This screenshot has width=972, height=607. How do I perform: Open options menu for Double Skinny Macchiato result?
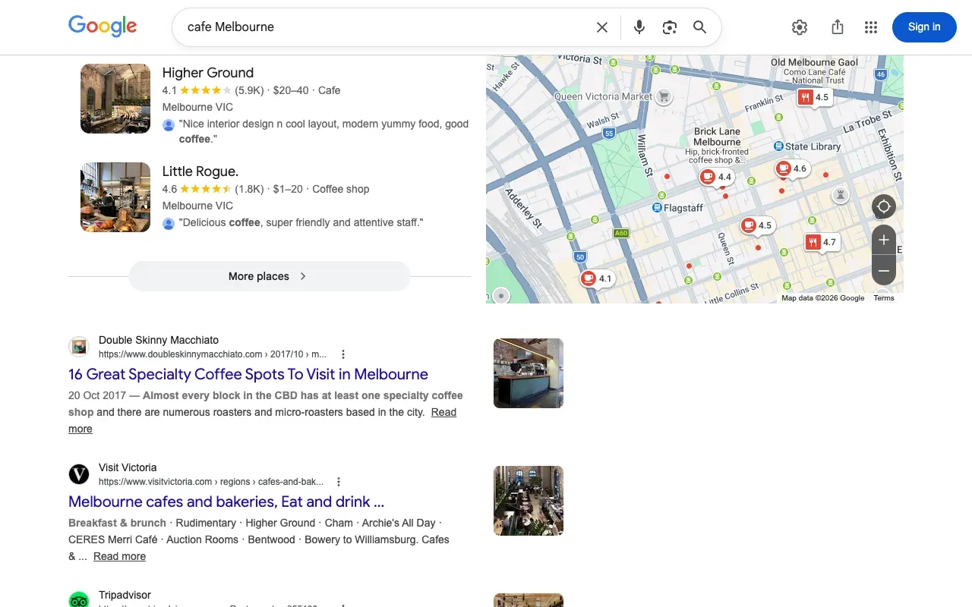click(x=343, y=354)
